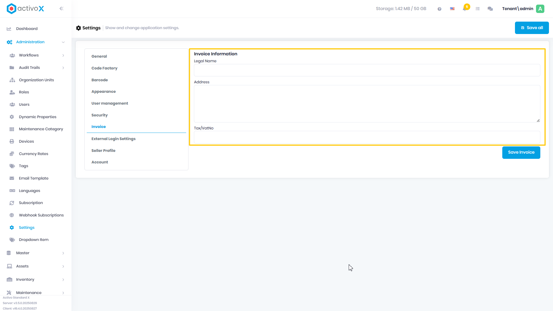Click the Workflows people icon

(12, 55)
